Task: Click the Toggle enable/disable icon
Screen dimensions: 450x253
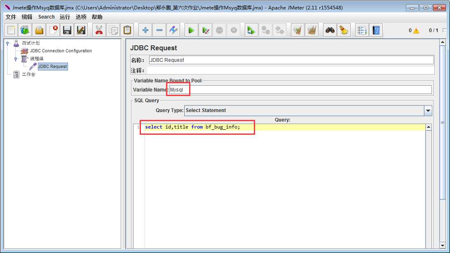Action: pyautogui.click(x=173, y=30)
